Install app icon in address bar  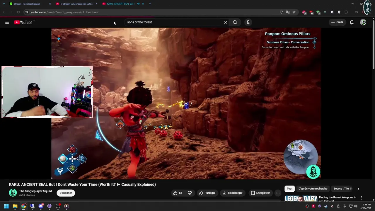[282, 12]
